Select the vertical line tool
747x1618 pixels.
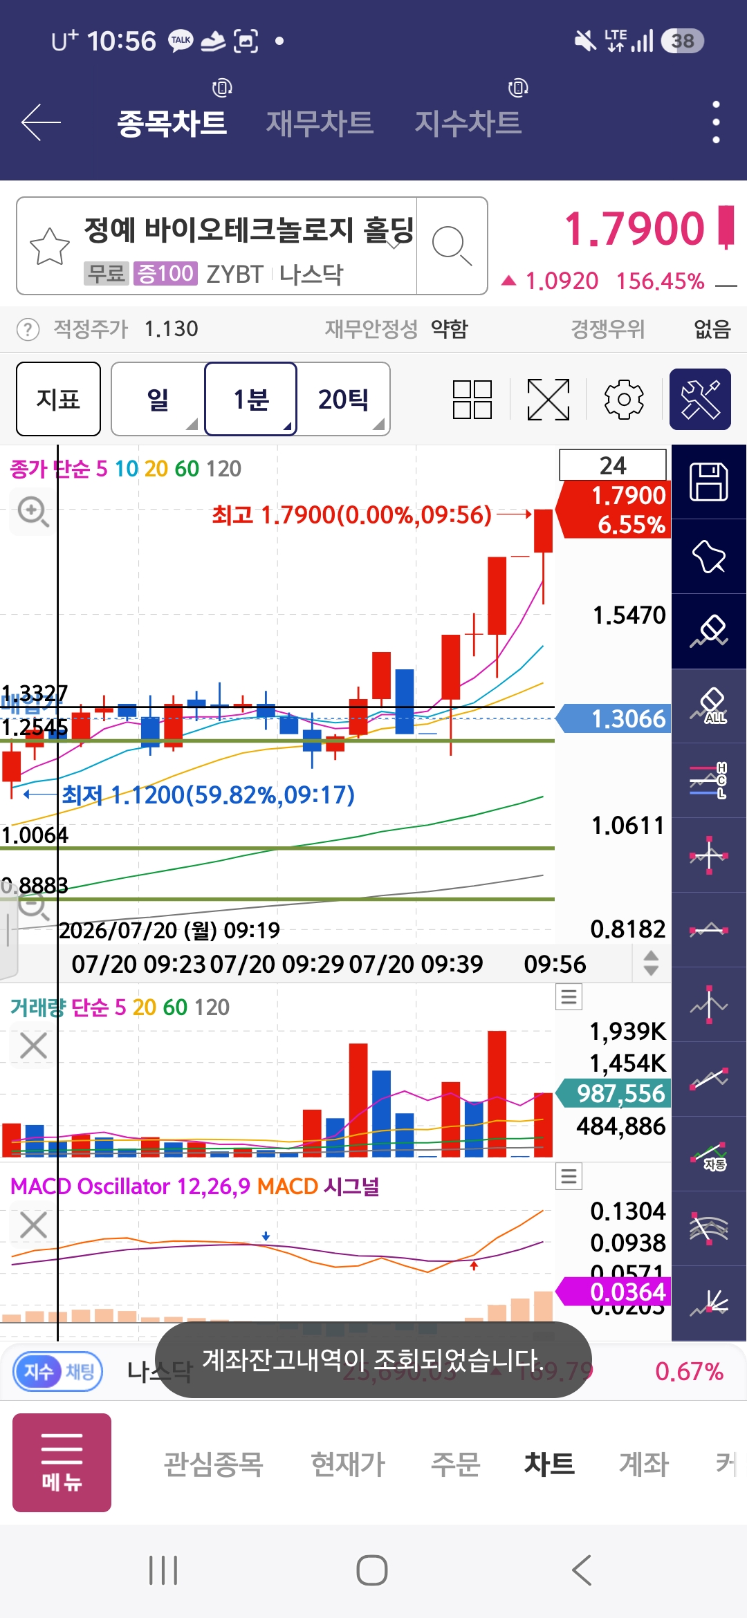tap(709, 1005)
